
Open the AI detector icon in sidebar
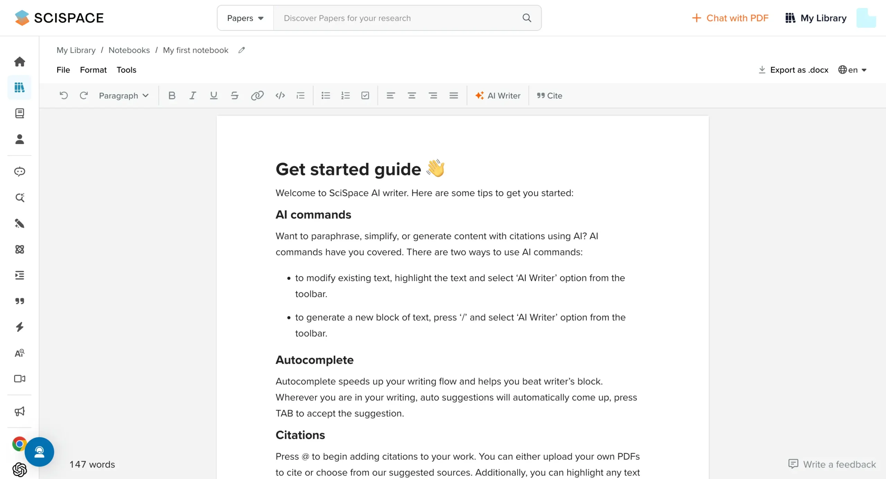pyautogui.click(x=19, y=353)
